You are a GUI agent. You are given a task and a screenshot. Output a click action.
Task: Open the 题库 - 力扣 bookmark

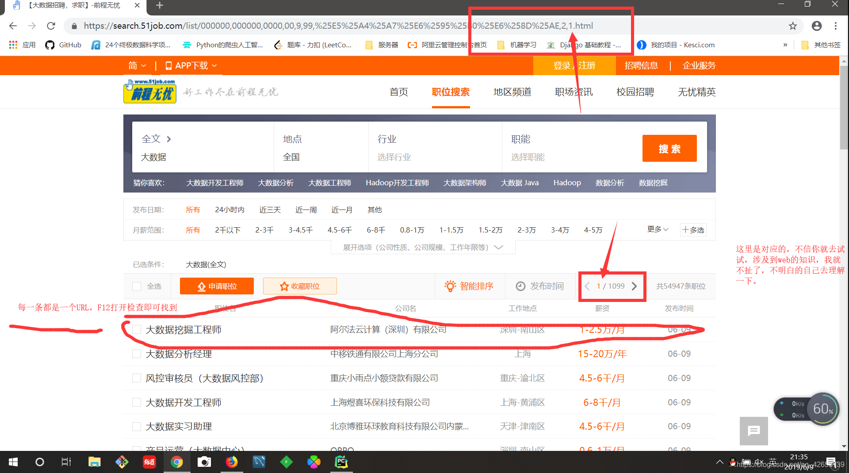pos(313,45)
